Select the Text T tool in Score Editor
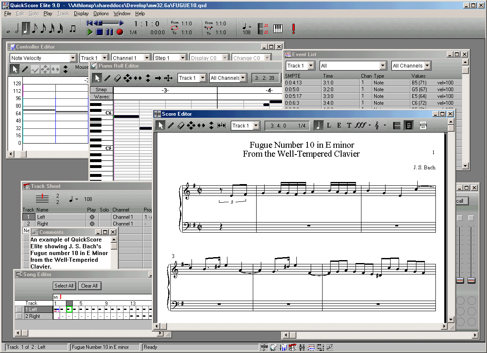 coord(349,125)
